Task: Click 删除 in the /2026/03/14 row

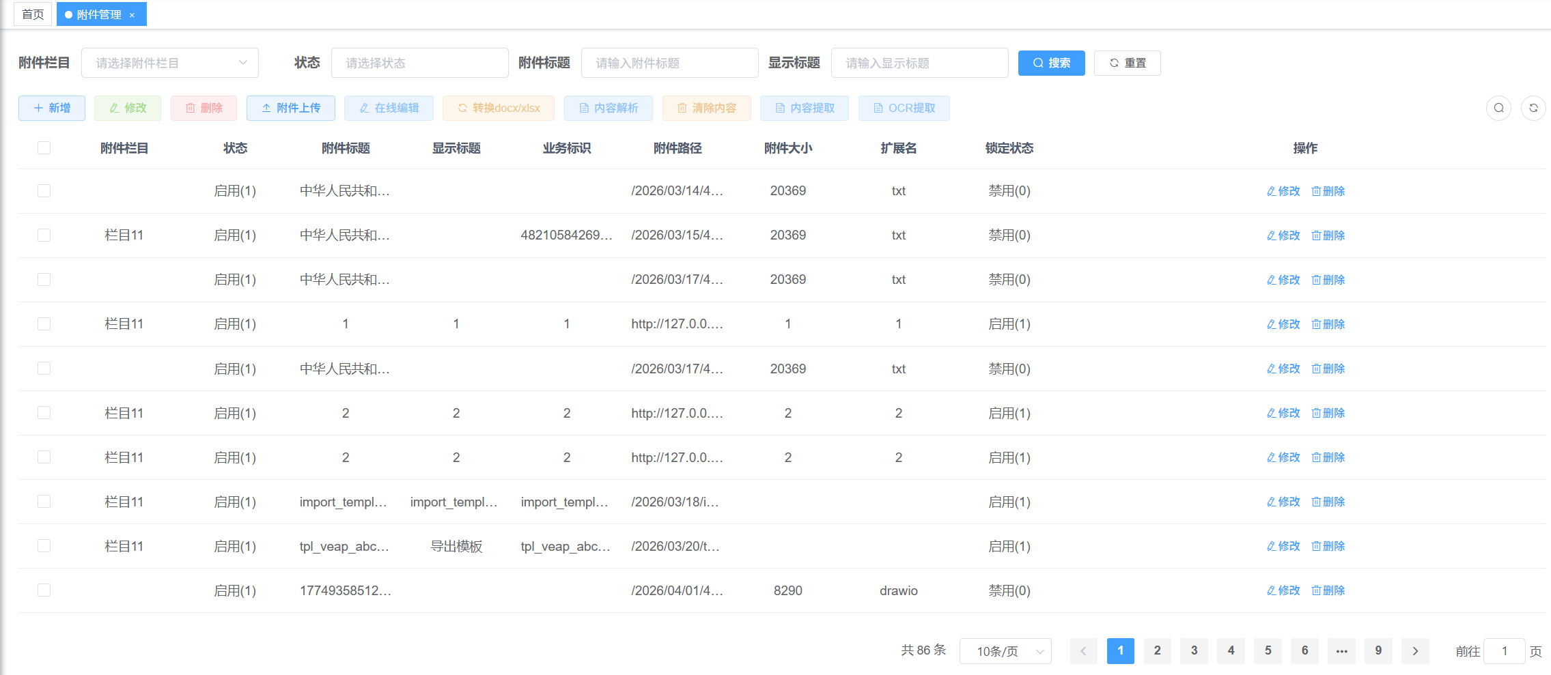Action: (x=1328, y=191)
